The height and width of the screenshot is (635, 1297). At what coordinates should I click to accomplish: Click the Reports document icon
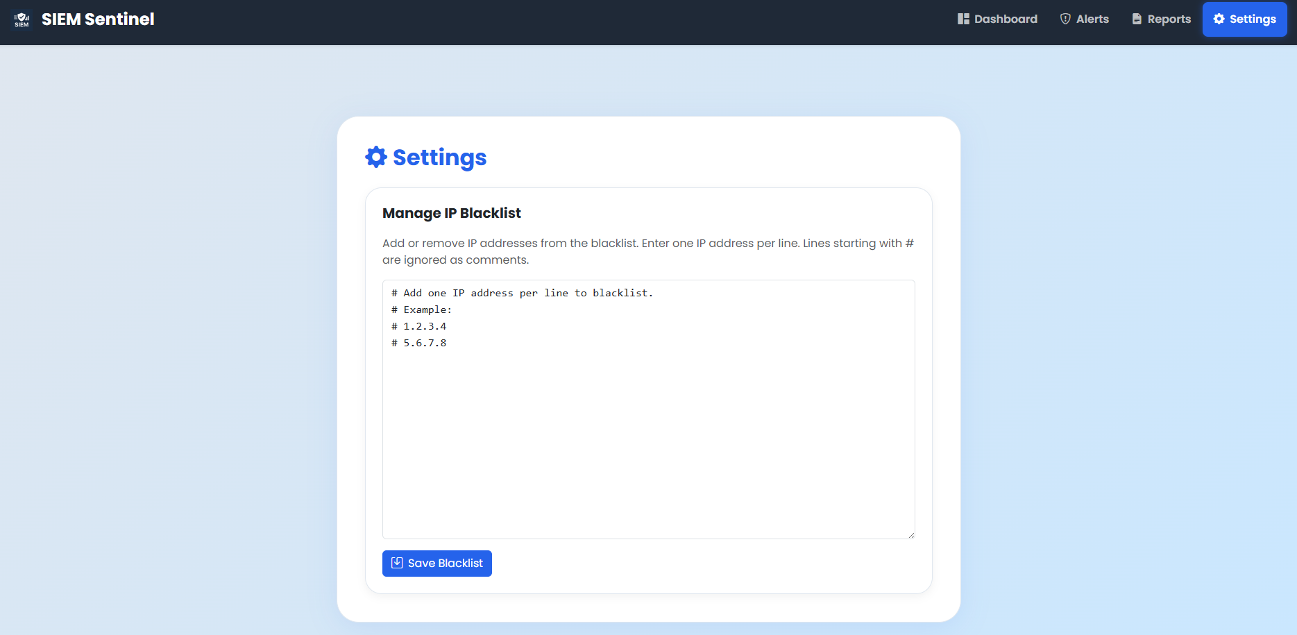pos(1137,19)
